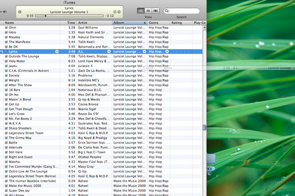Click the arrow icon beside the Genius icon
Screen dimensions: 295x196
(119, 12)
